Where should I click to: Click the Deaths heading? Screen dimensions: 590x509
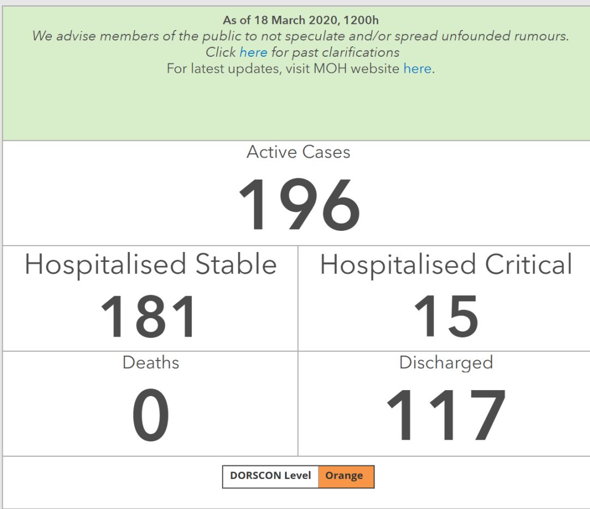(151, 362)
